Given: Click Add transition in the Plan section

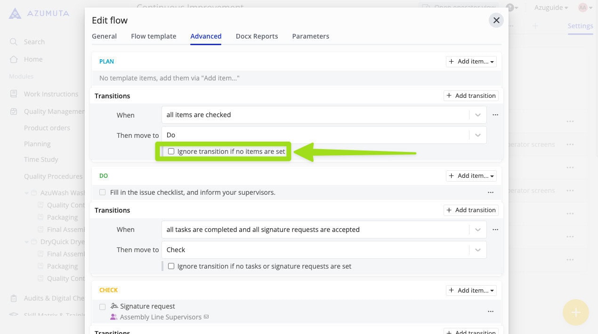Looking at the screenshot, I should 471,96.
